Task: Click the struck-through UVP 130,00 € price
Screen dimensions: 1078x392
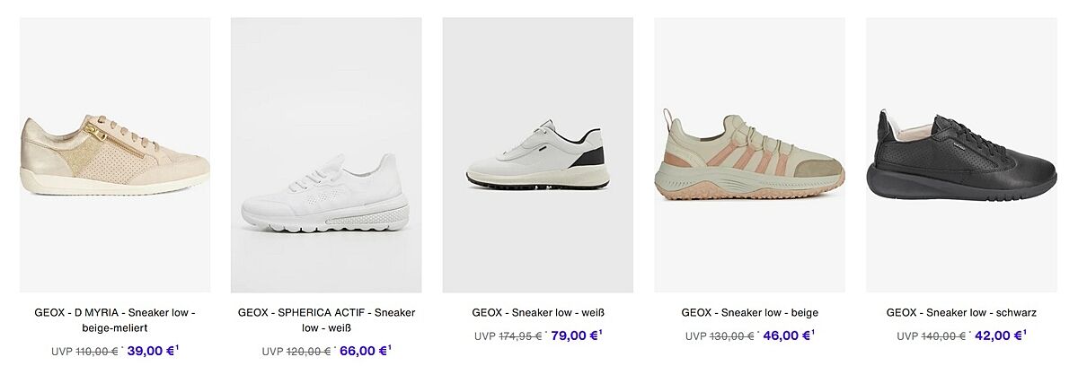Action: (x=720, y=336)
